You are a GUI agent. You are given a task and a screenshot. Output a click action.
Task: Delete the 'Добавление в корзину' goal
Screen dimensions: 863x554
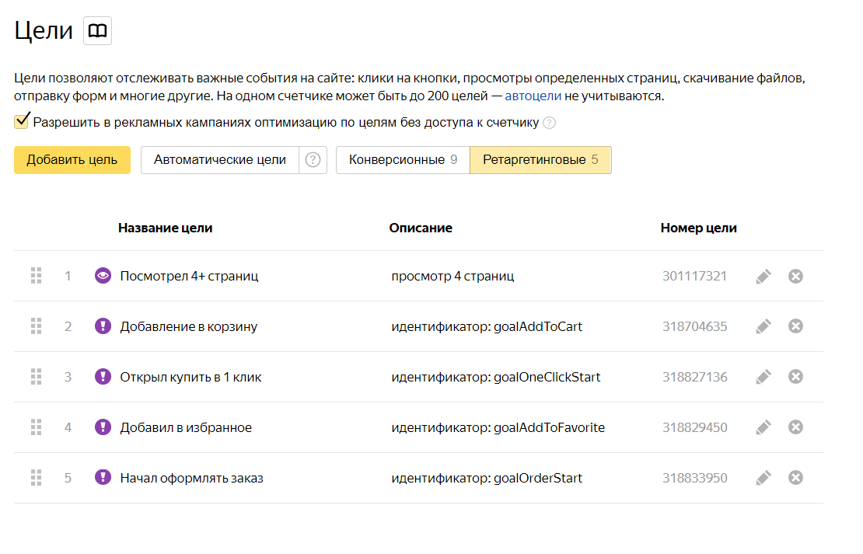click(795, 326)
